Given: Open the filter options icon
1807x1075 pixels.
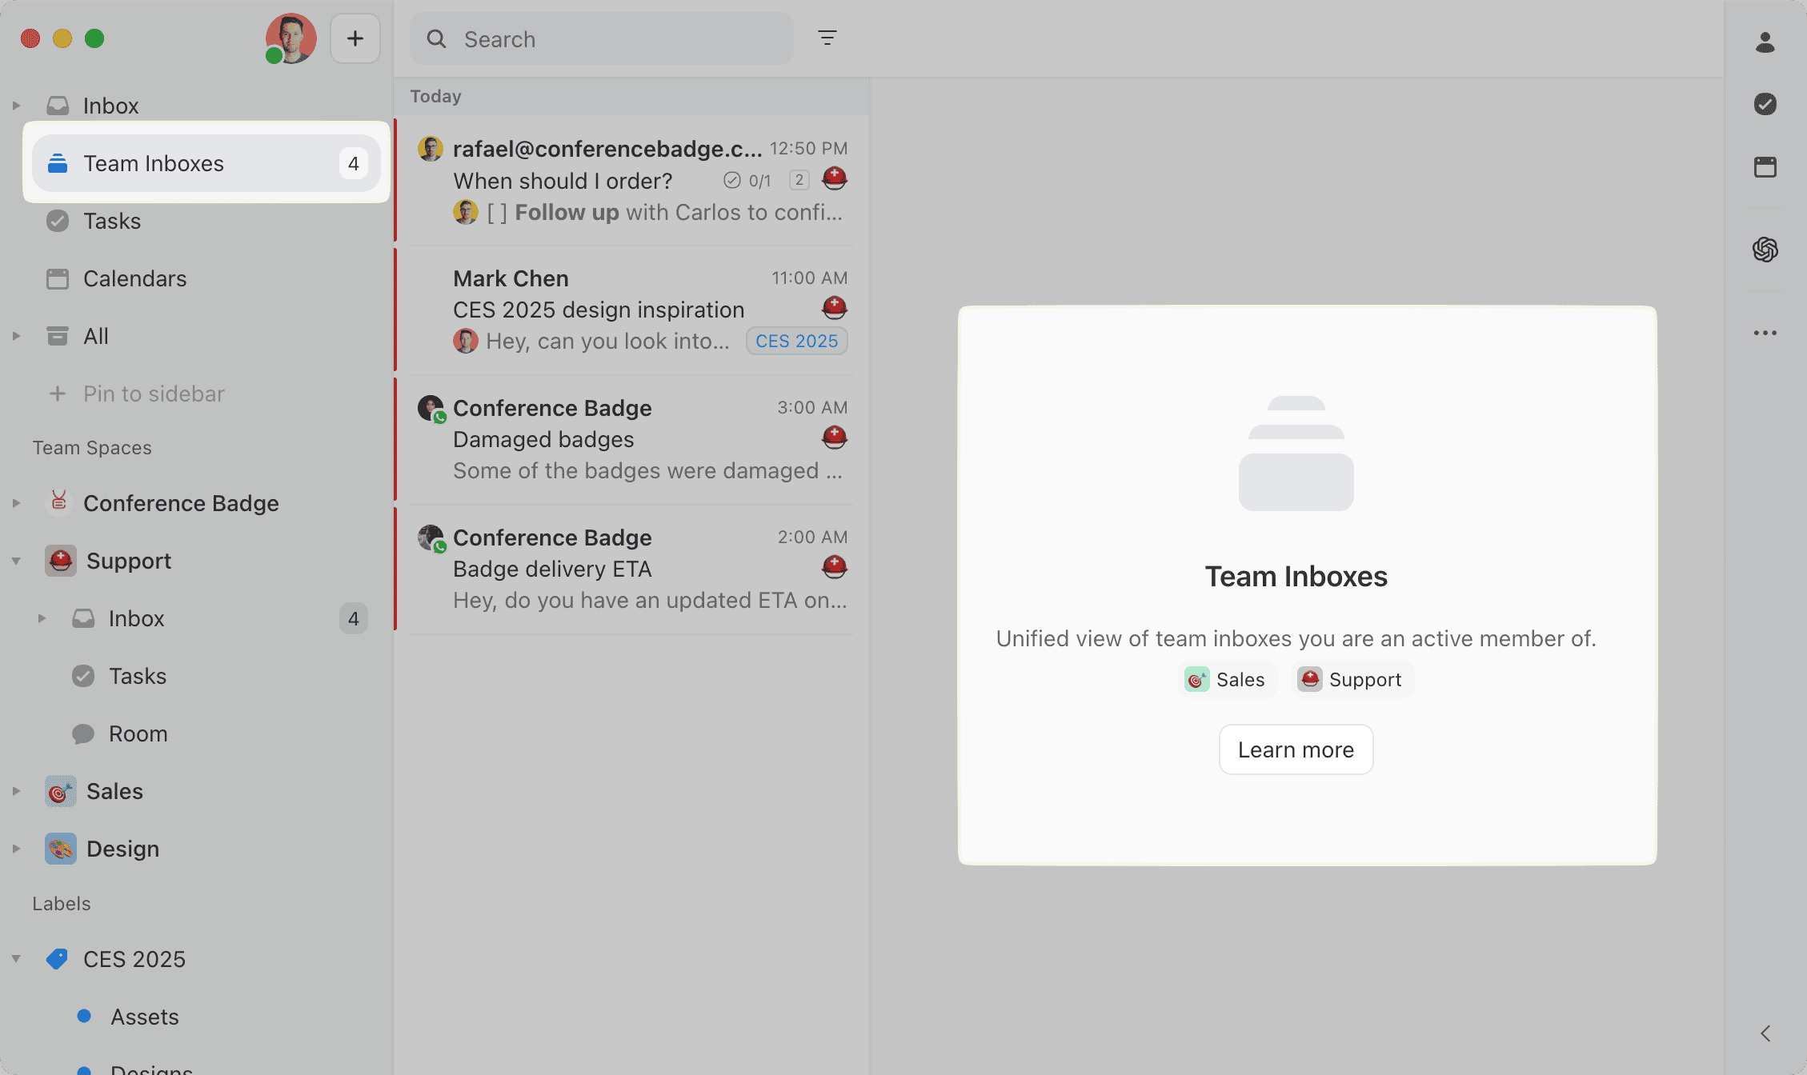Looking at the screenshot, I should click(x=827, y=38).
